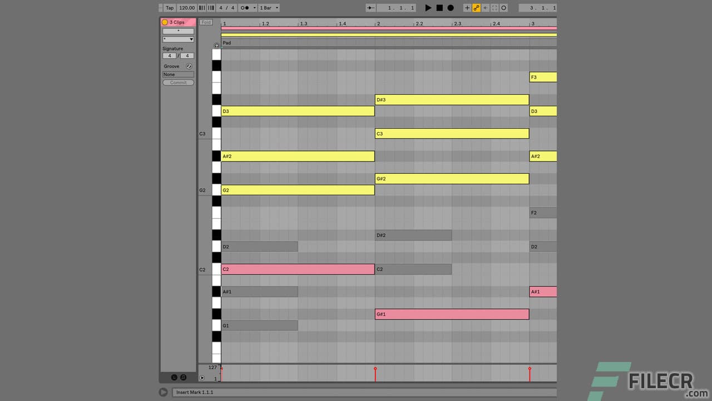Click the tempo field showing 120.00

(x=186, y=7)
